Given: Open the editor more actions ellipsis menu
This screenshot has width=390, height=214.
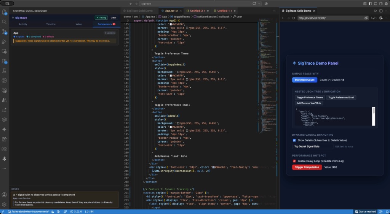Looking at the screenshot, I should [x=274, y=11].
